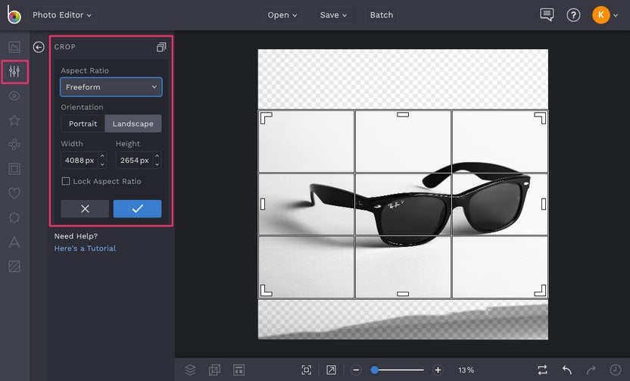Select Portrait orientation
The height and width of the screenshot is (381, 630).
click(83, 124)
